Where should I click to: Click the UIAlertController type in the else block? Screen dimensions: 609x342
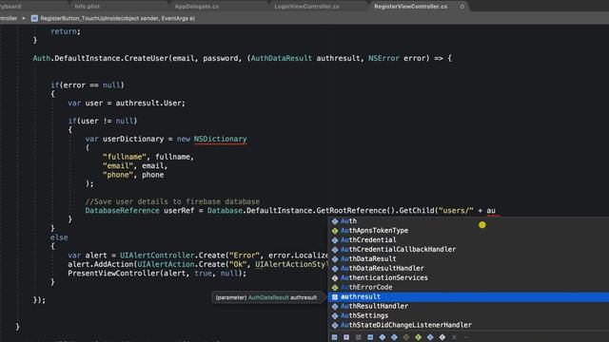point(156,256)
